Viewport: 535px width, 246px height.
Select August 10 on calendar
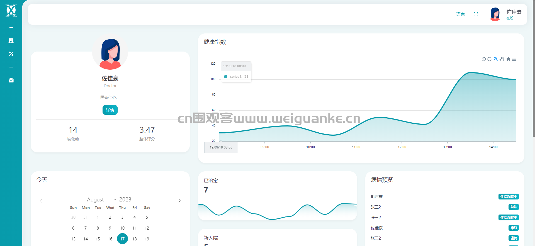pos(122,228)
